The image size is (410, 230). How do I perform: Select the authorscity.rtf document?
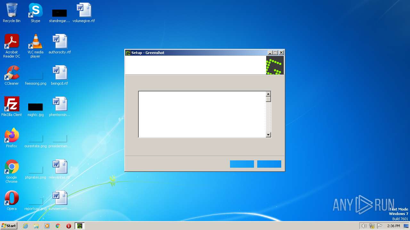click(60, 44)
